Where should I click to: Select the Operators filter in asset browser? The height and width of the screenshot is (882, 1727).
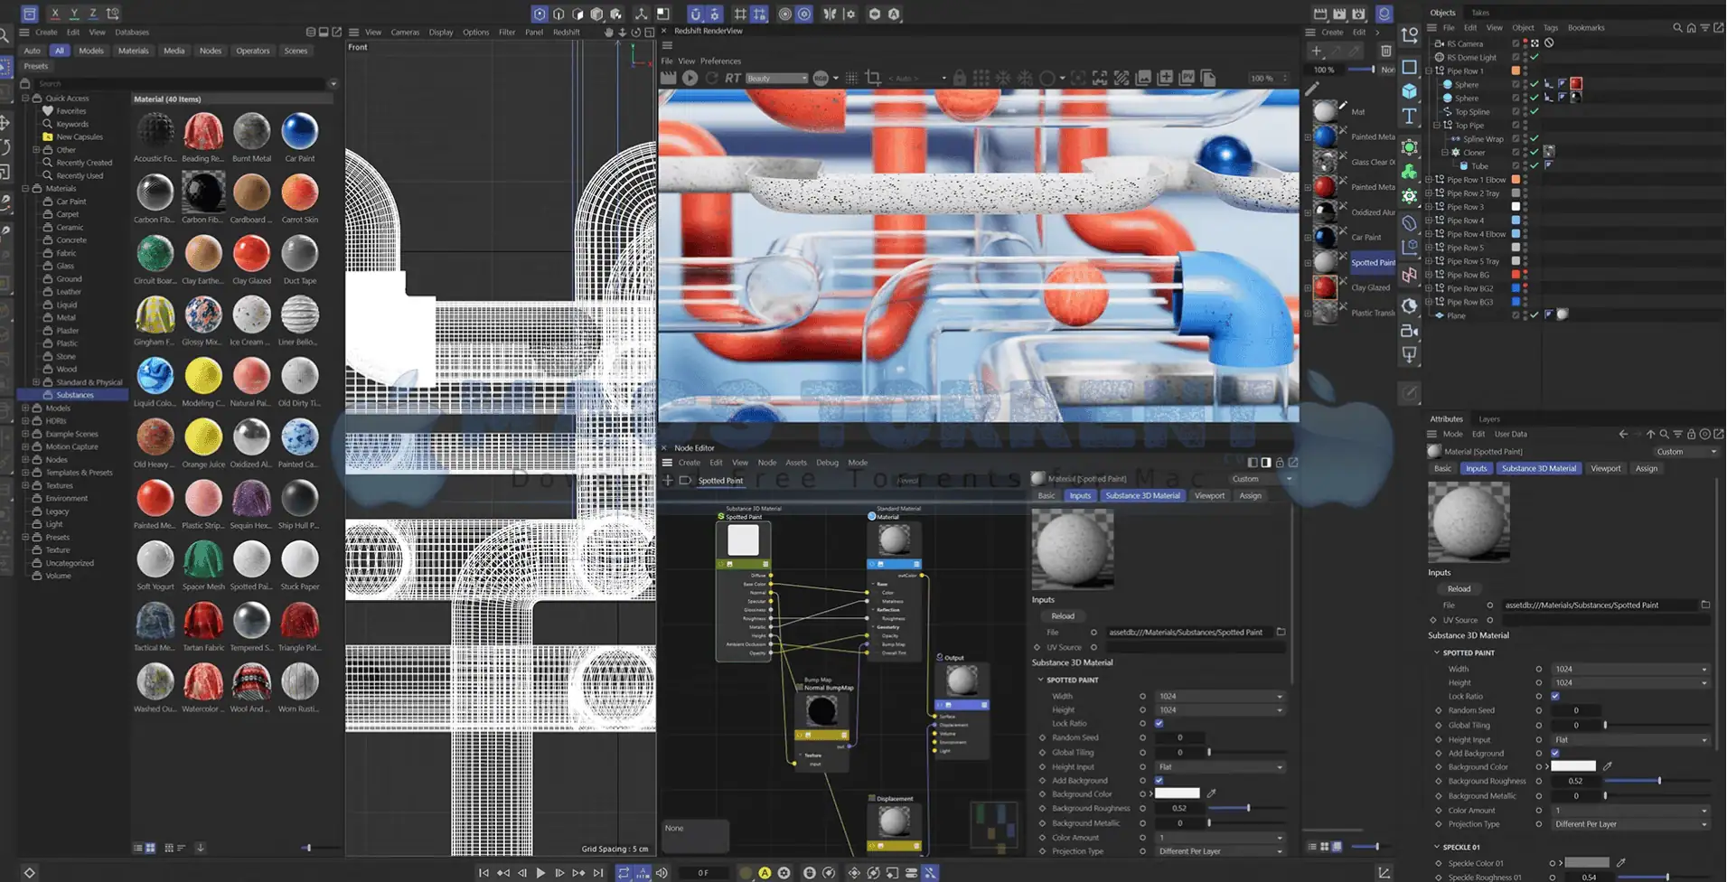(x=253, y=51)
